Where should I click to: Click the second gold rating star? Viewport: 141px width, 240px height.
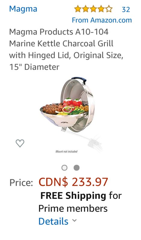point(86,9)
